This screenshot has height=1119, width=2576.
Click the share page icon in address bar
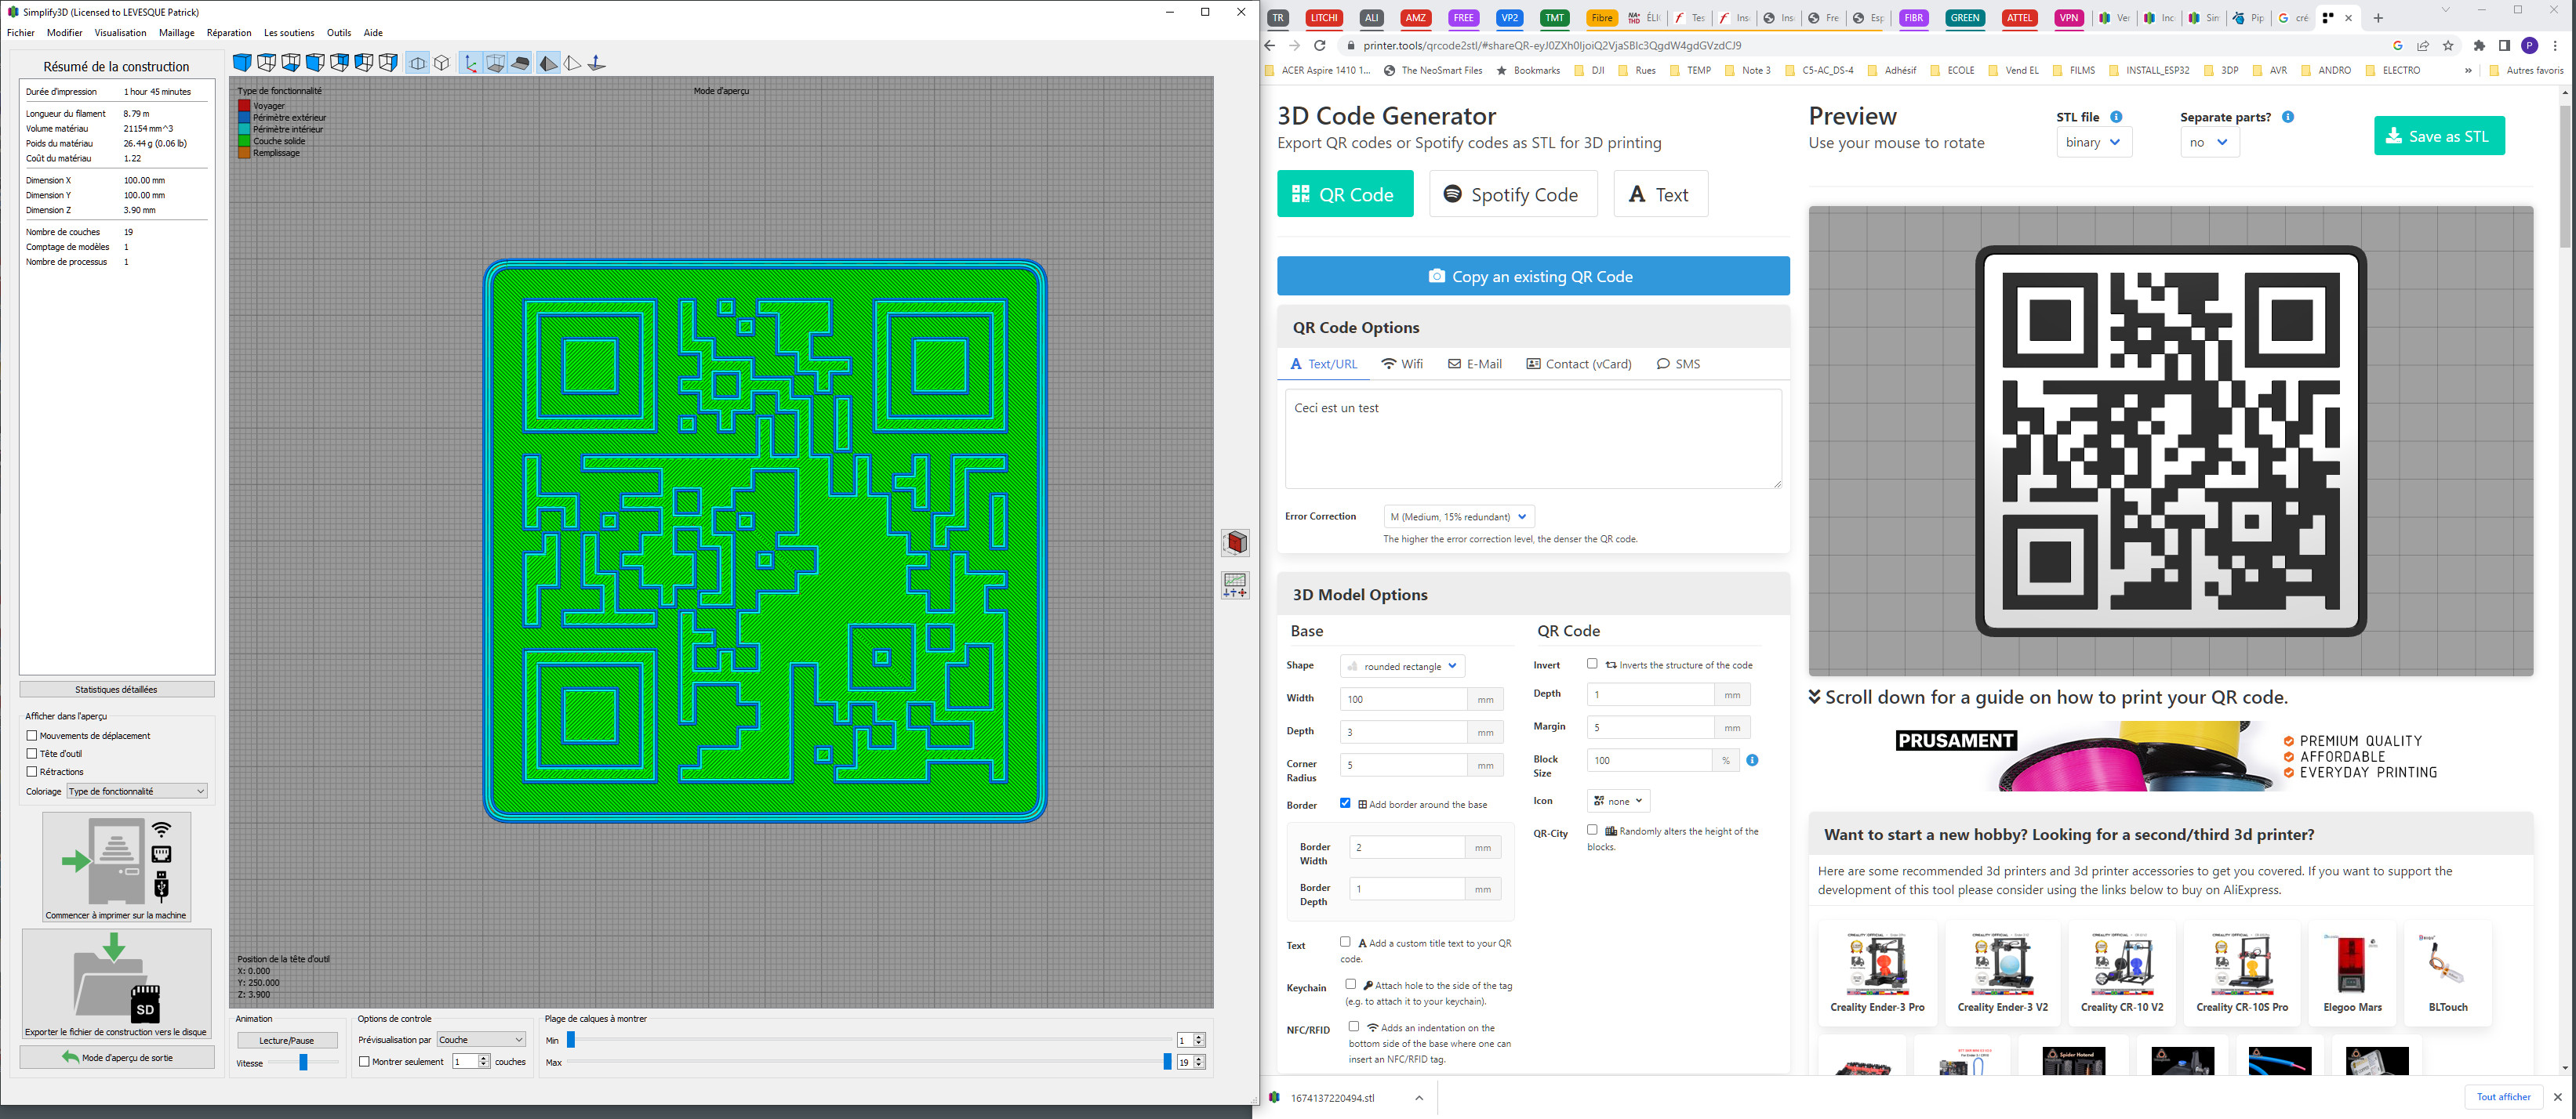tap(2423, 45)
